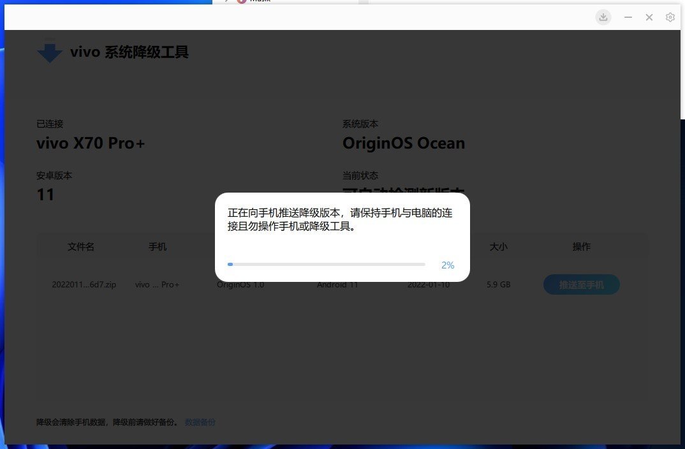Viewport: 685px width, 449px height.
Task: Click the Android 11 table cell
Action: (x=337, y=285)
